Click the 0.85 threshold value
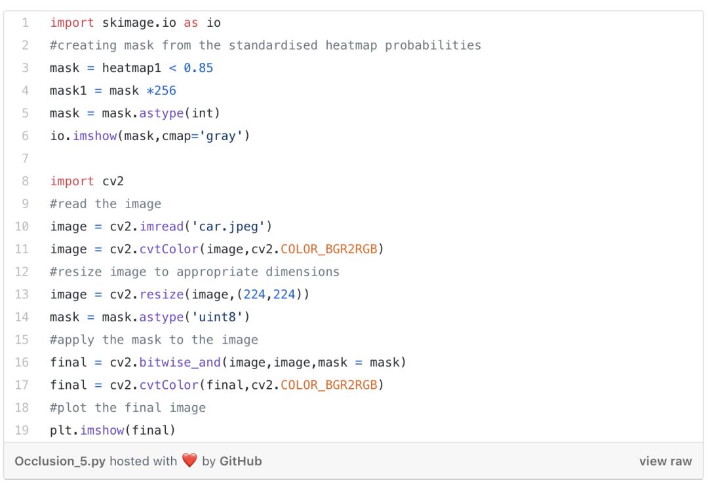 (x=198, y=68)
